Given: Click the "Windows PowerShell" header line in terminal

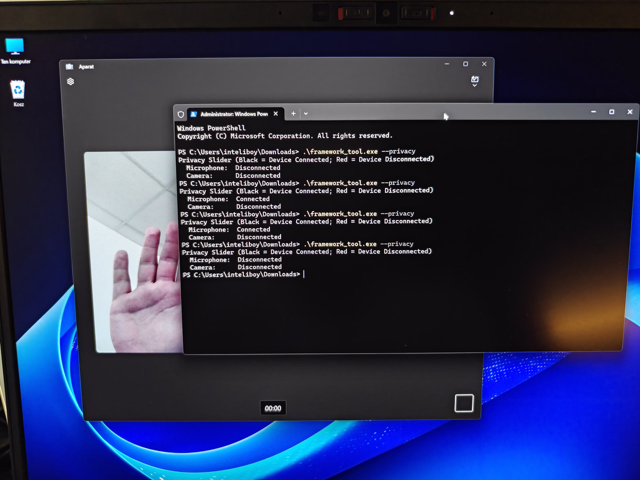Looking at the screenshot, I should (x=211, y=128).
